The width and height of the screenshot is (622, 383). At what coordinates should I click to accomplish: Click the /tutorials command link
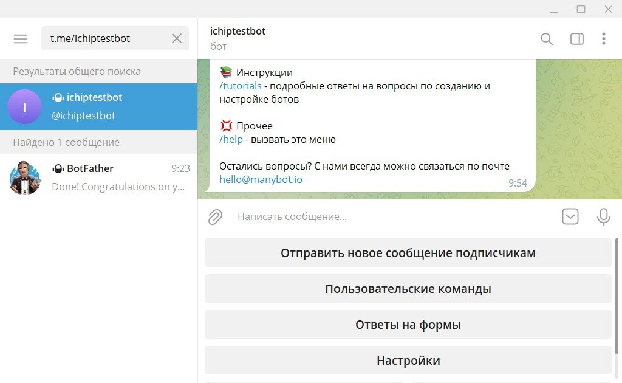tap(241, 86)
